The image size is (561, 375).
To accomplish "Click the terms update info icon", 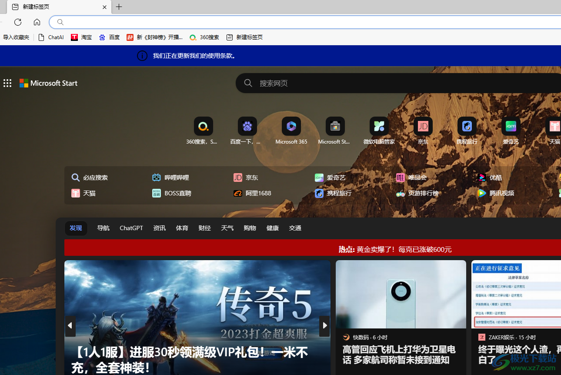I will (x=142, y=56).
